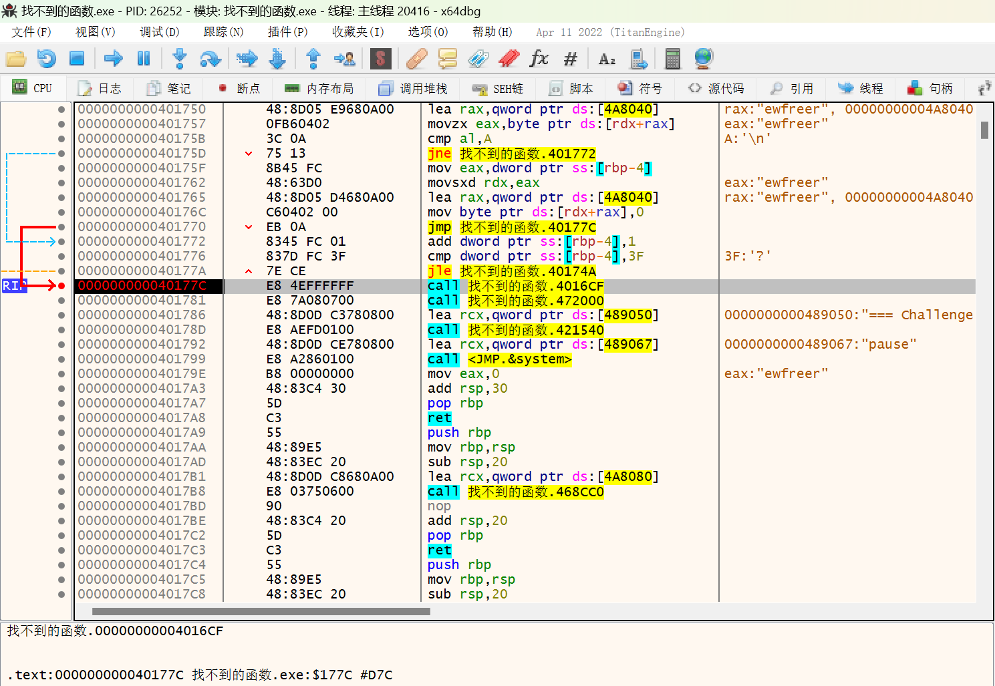Restart the debugged program
This screenshot has height=686, width=995.
coord(46,59)
